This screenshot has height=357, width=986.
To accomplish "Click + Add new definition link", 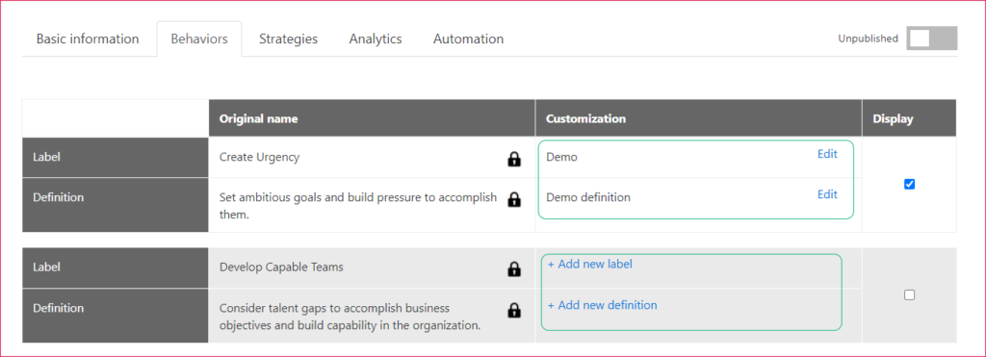I will (603, 305).
